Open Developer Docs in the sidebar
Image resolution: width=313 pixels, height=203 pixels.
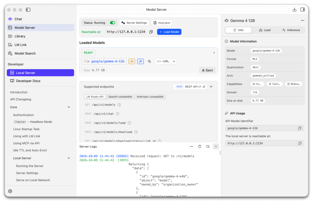[x=41, y=81]
